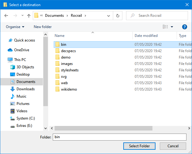The height and width of the screenshot is (154, 192).
Task: Click the Folder name input field
Action: [x=119, y=137]
